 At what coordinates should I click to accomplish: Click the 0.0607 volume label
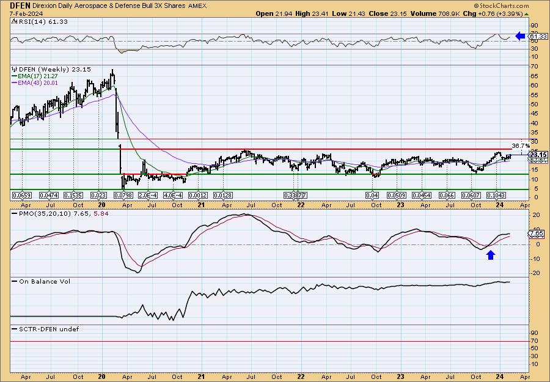point(471,195)
